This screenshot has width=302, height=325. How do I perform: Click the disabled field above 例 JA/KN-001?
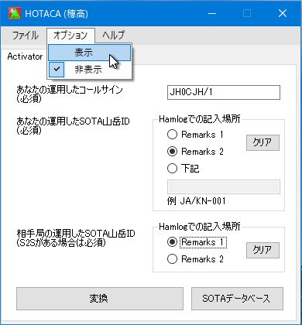[x=224, y=186]
